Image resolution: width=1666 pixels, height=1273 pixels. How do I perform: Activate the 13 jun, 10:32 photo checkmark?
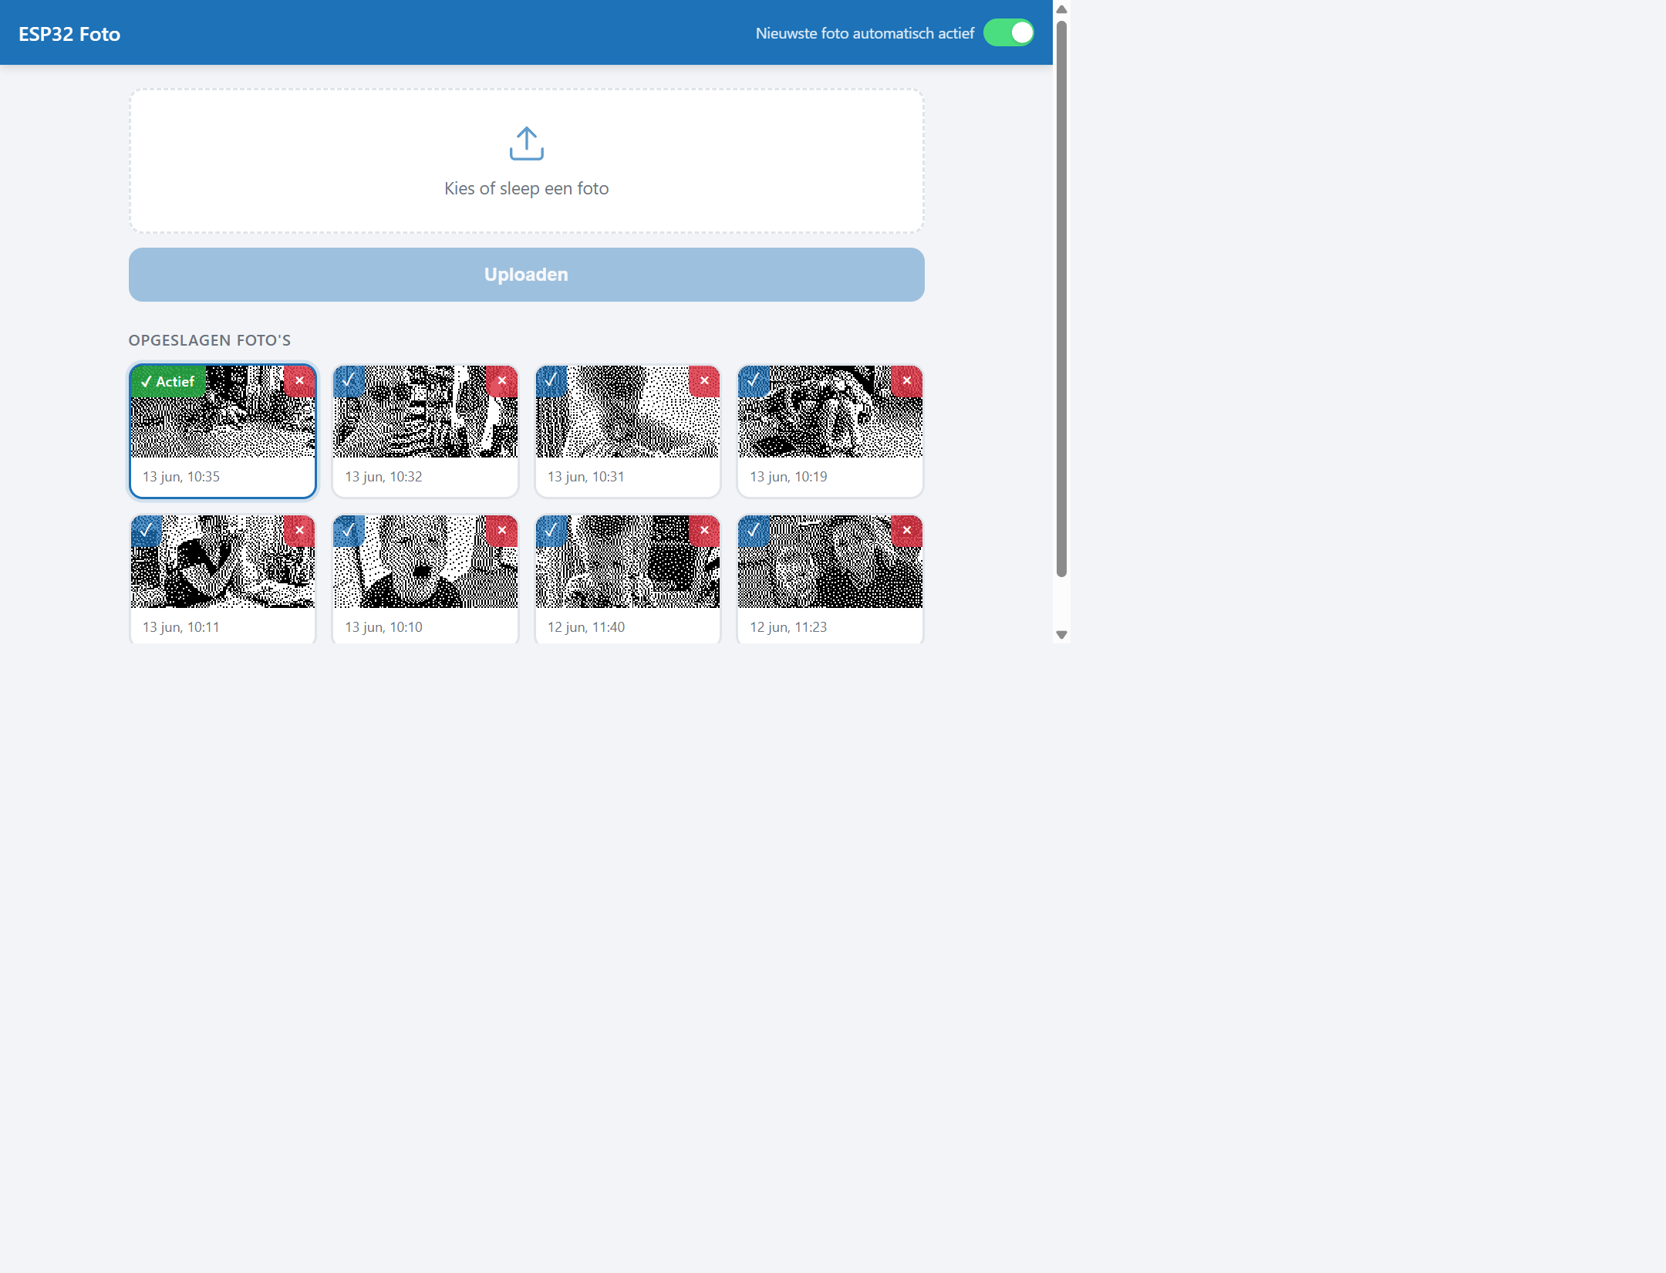click(349, 381)
